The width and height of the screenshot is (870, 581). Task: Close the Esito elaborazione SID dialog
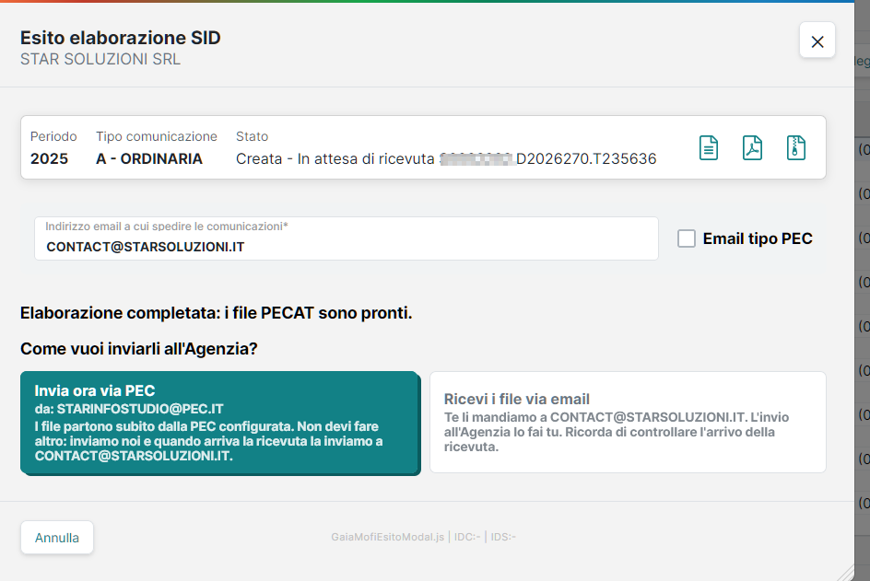coord(817,40)
